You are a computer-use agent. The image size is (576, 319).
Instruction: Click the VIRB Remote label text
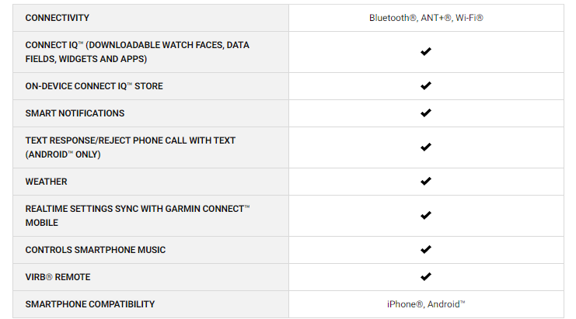tap(58, 277)
